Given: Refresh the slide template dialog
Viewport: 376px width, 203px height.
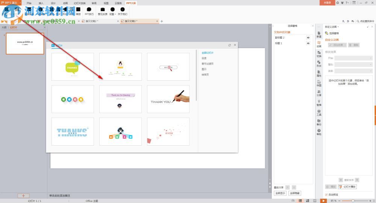Looking at the screenshot, I should (x=229, y=45).
